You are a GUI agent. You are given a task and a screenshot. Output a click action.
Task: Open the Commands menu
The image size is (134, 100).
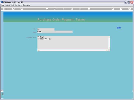coord(26,5)
